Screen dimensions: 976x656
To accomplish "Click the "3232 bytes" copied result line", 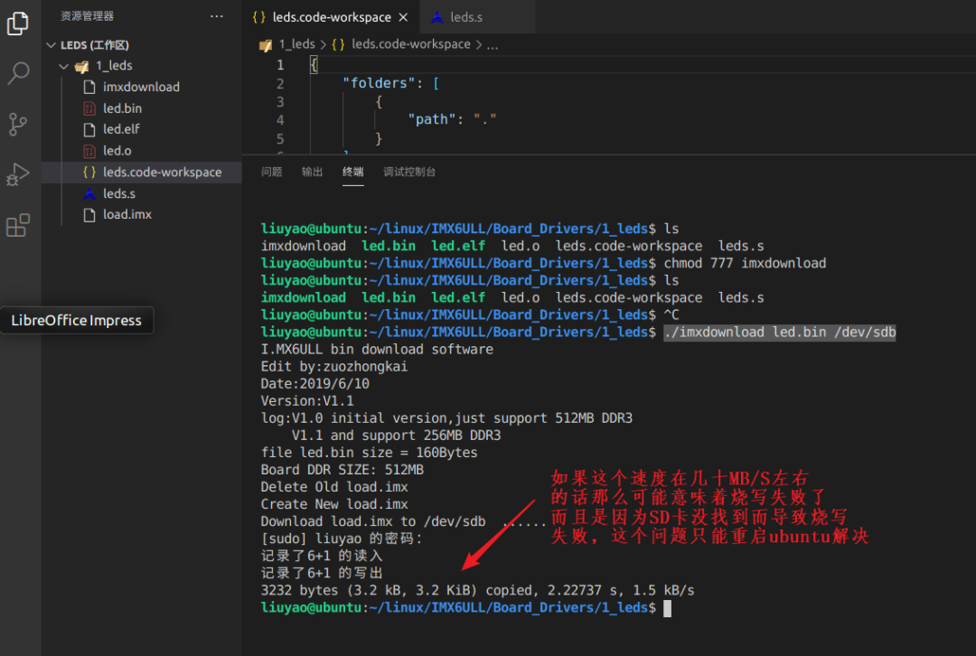I will tap(477, 591).
